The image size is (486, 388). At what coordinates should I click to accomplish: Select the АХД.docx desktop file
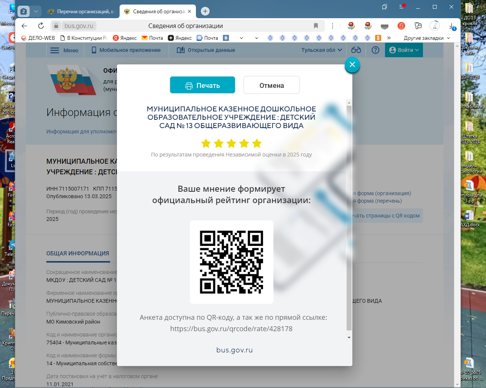pyautogui.click(x=470, y=219)
